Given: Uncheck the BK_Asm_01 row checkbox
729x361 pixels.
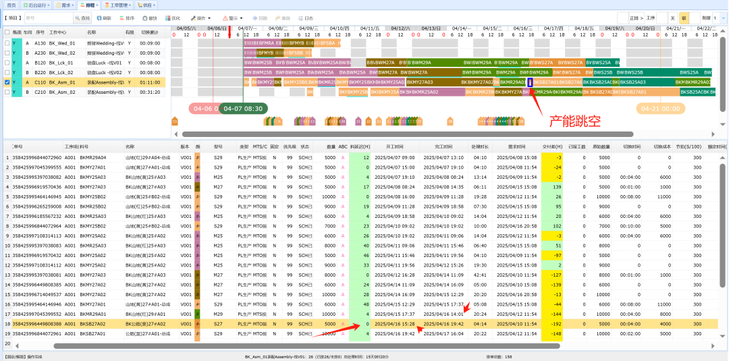Looking at the screenshot, I should click(7, 82).
